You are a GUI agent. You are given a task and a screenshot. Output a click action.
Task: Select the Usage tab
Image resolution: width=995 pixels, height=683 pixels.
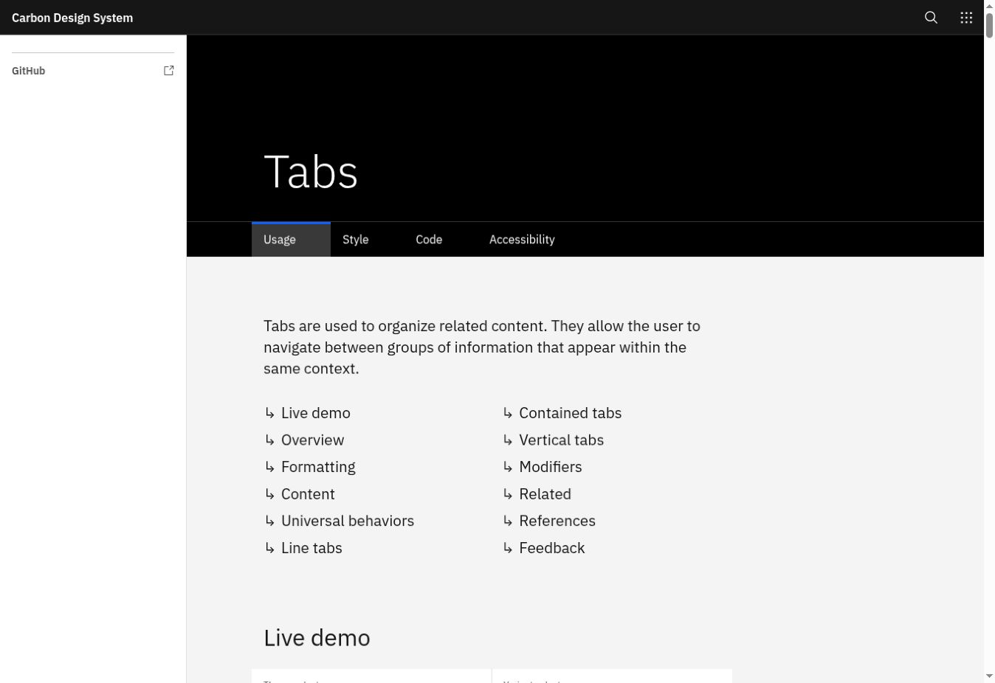tap(291, 240)
